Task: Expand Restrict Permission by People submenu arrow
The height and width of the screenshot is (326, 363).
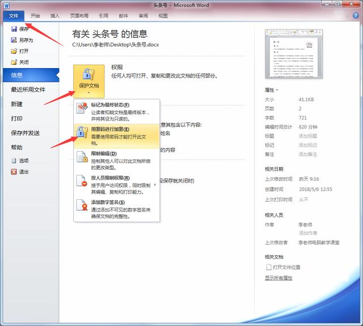Action: click(x=155, y=185)
